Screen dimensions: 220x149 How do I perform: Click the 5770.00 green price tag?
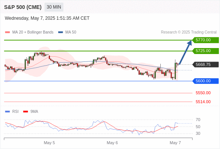click(x=205, y=40)
